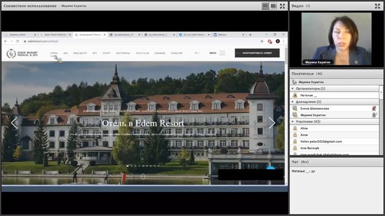The height and width of the screenshot is (216, 385).
Task: Show previous slide with left arrow
Action: click(x=14, y=122)
